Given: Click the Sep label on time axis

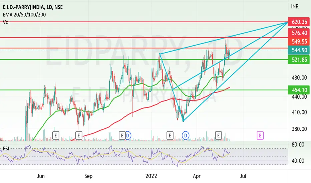Looking at the screenshot, I should tap(88, 176).
